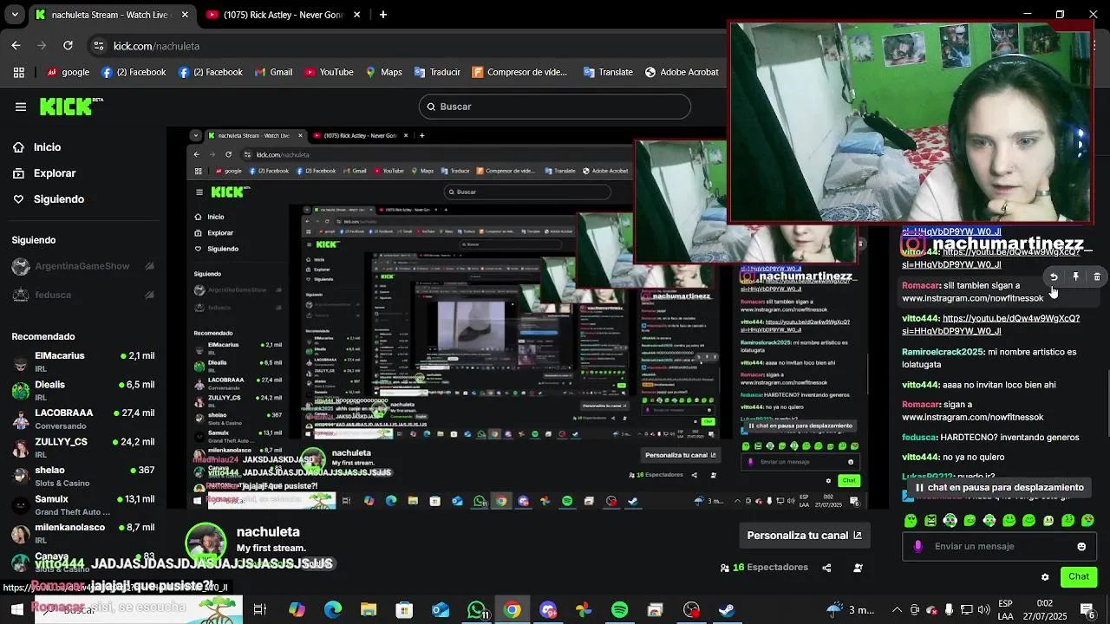Open the Kick hamburger menu
The width and height of the screenshot is (1110, 624).
point(21,107)
